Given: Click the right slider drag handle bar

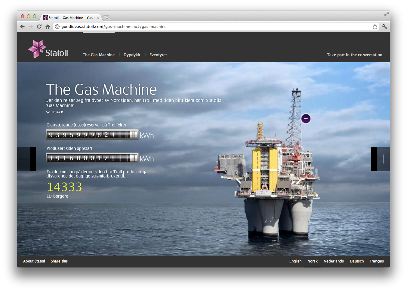Looking at the screenshot, I should [374, 159].
